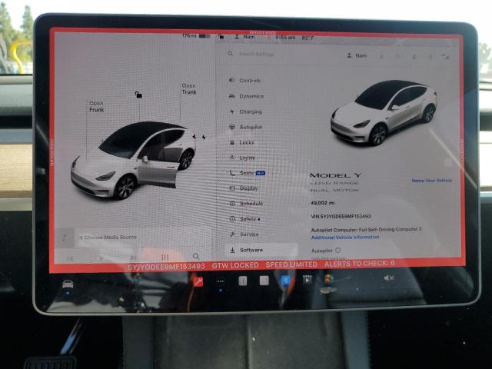The height and width of the screenshot is (369, 492).
Task: Tap the 9:55 am clock display
Action: pyautogui.click(x=285, y=38)
